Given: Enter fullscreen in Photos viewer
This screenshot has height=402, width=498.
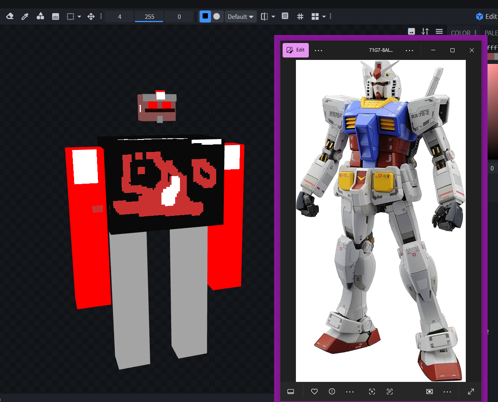Looking at the screenshot, I should 471,392.
